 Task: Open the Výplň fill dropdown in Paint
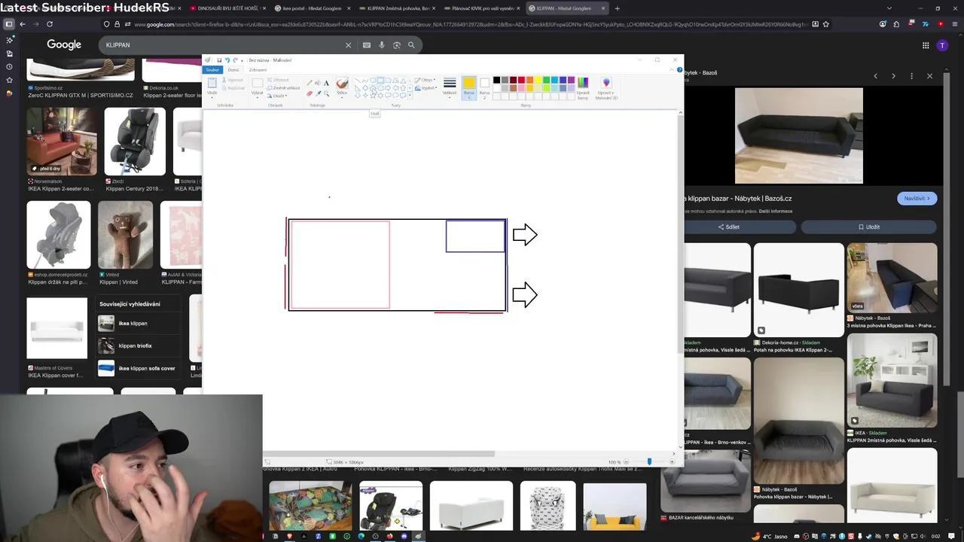(426, 88)
